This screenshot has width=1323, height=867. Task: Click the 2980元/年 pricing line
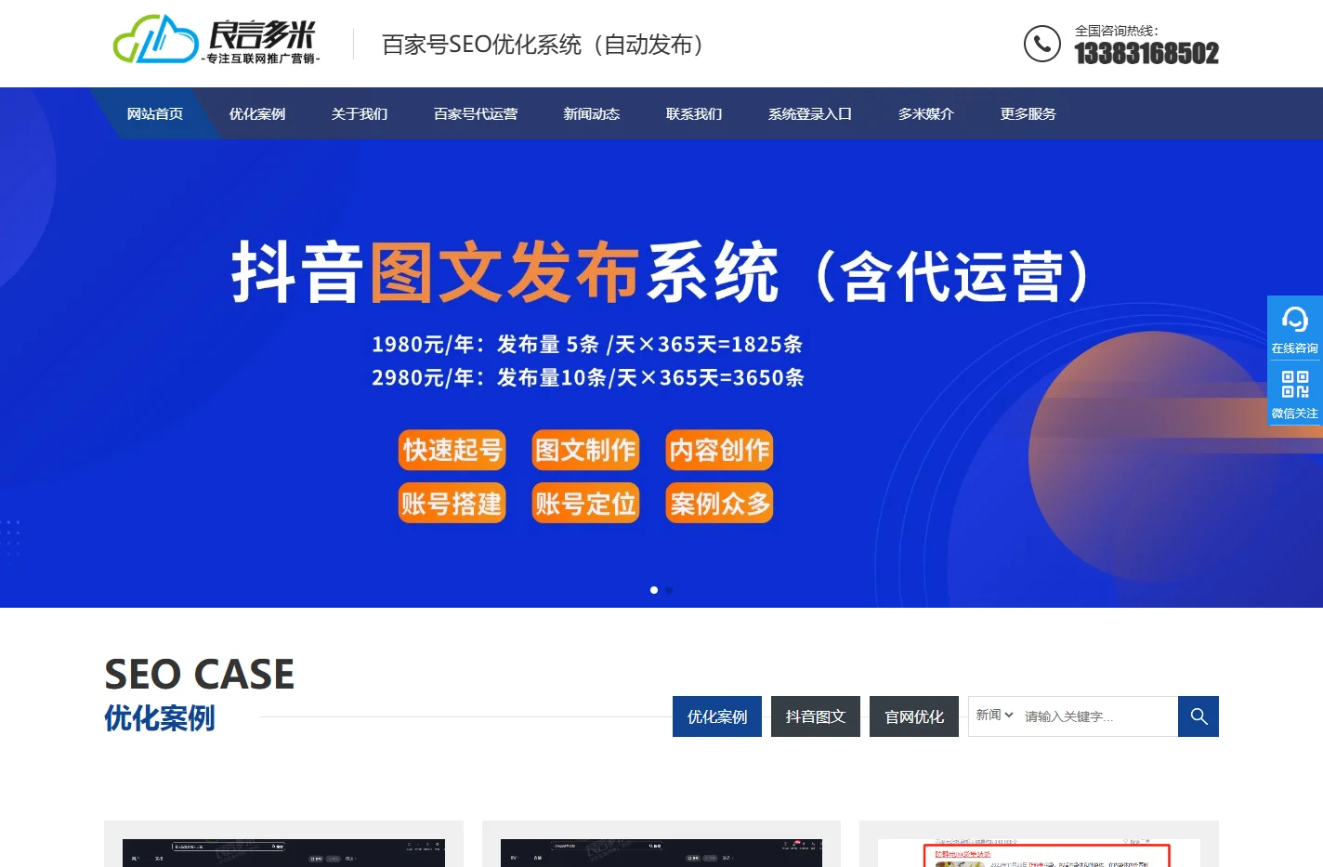click(x=588, y=378)
